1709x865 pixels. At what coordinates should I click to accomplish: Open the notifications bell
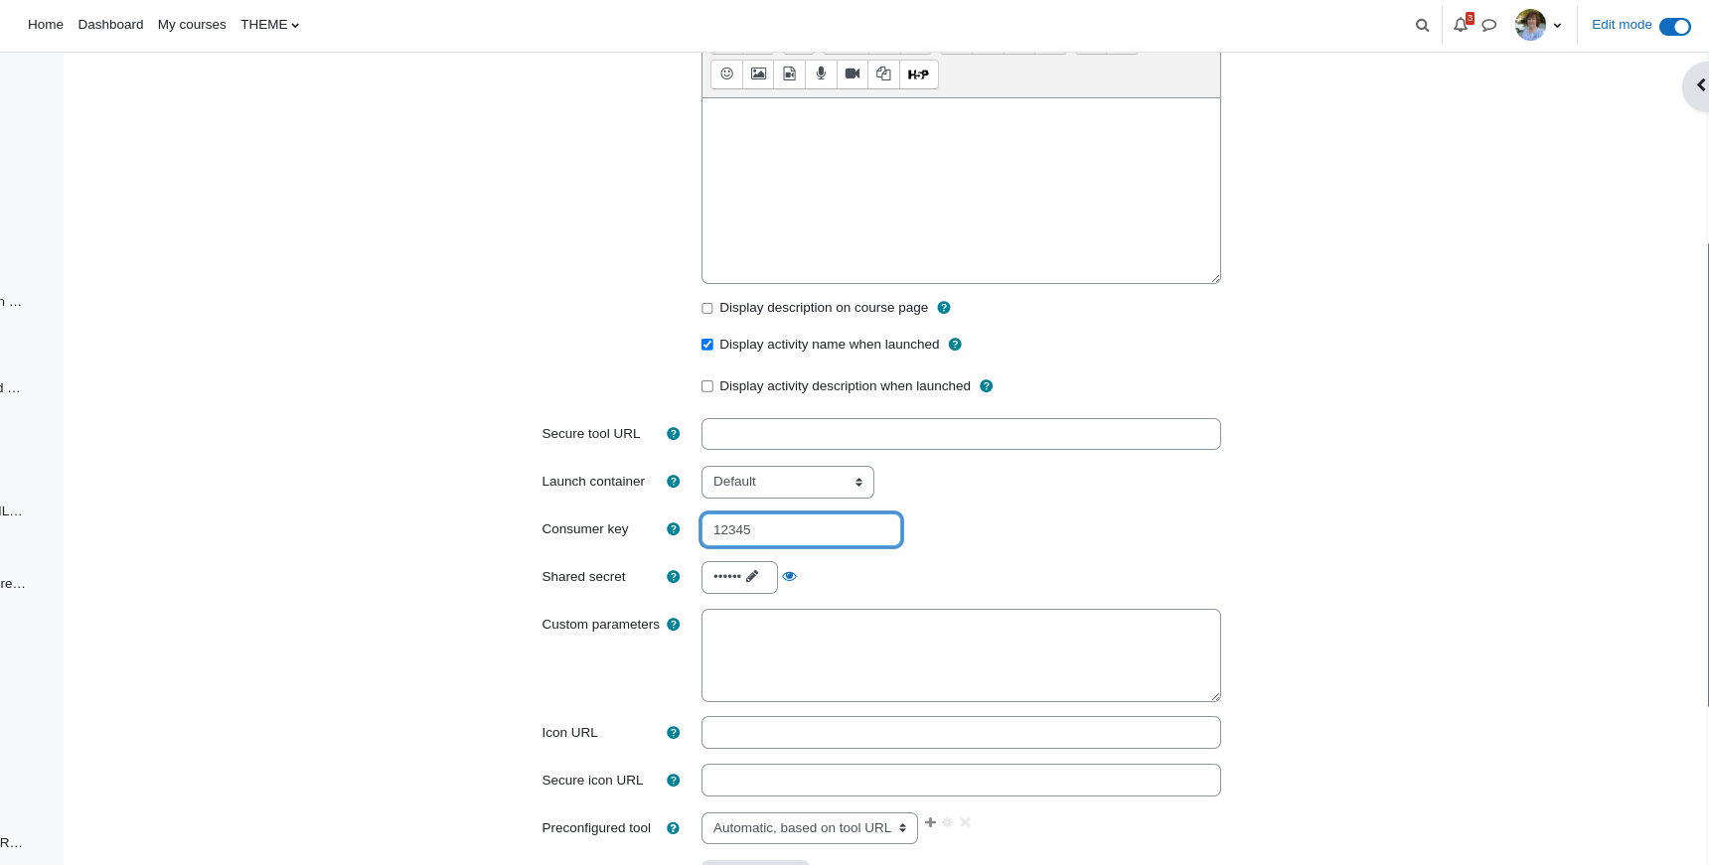(1461, 25)
